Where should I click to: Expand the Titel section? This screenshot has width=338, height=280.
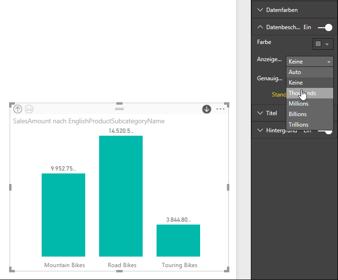coord(260,113)
